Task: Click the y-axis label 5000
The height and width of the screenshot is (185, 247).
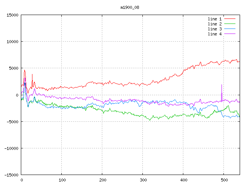Action: [x=14, y=68]
